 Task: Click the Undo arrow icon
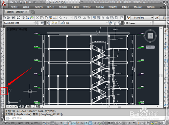[61, 18]
